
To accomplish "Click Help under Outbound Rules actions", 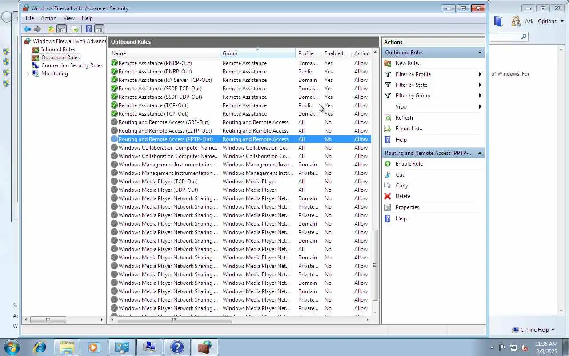I will click(x=401, y=140).
